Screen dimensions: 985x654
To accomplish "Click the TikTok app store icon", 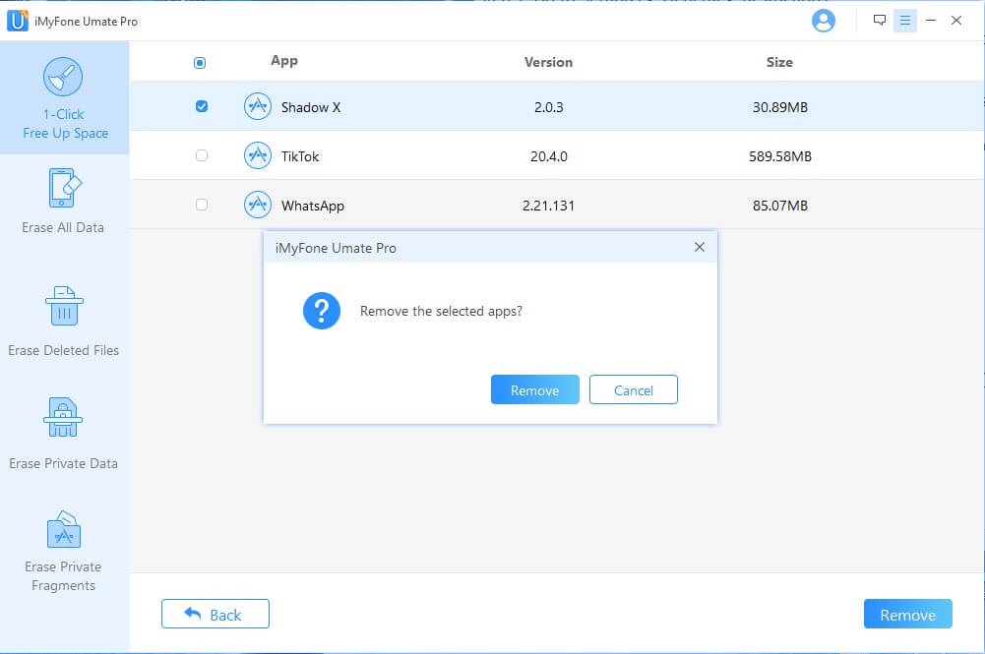I will [258, 155].
